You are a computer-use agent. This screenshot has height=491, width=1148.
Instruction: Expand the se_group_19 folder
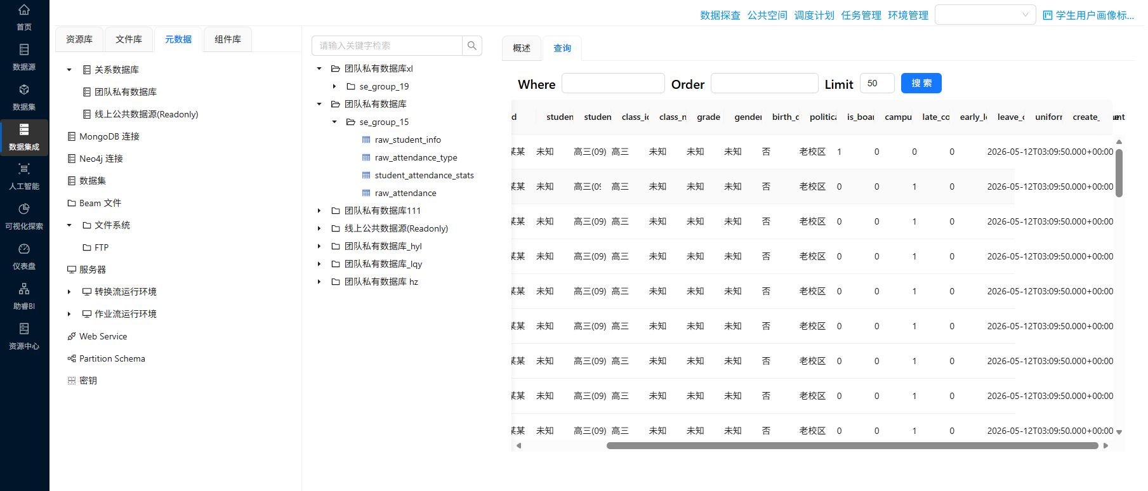click(x=334, y=86)
